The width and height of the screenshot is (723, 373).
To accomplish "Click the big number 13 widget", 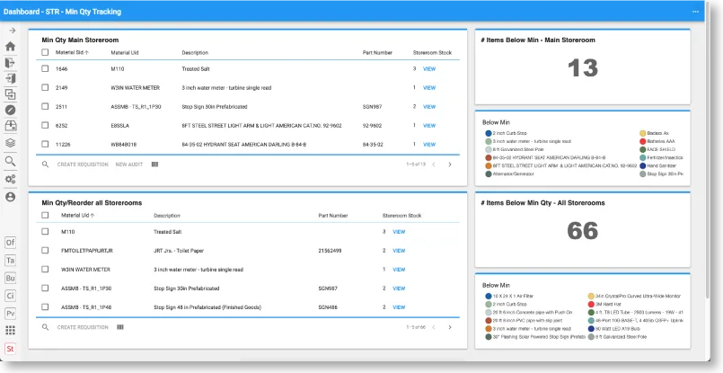I will point(582,68).
